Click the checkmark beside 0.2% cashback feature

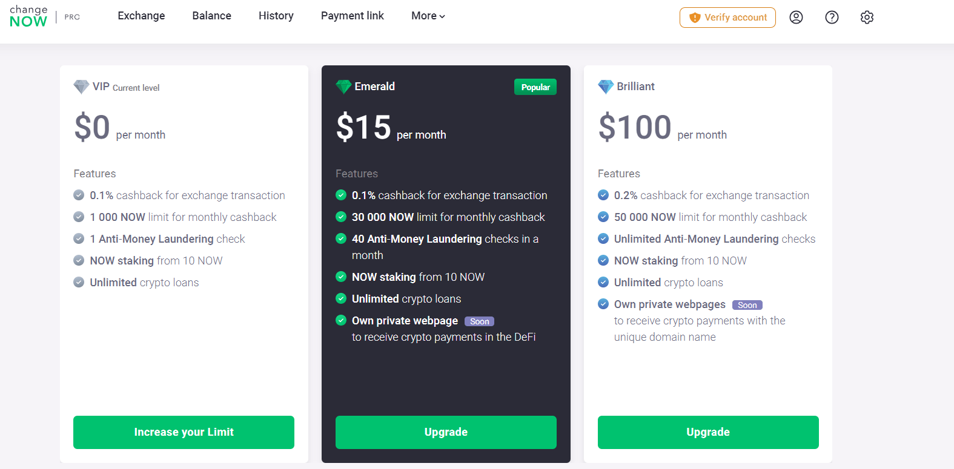click(603, 195)
